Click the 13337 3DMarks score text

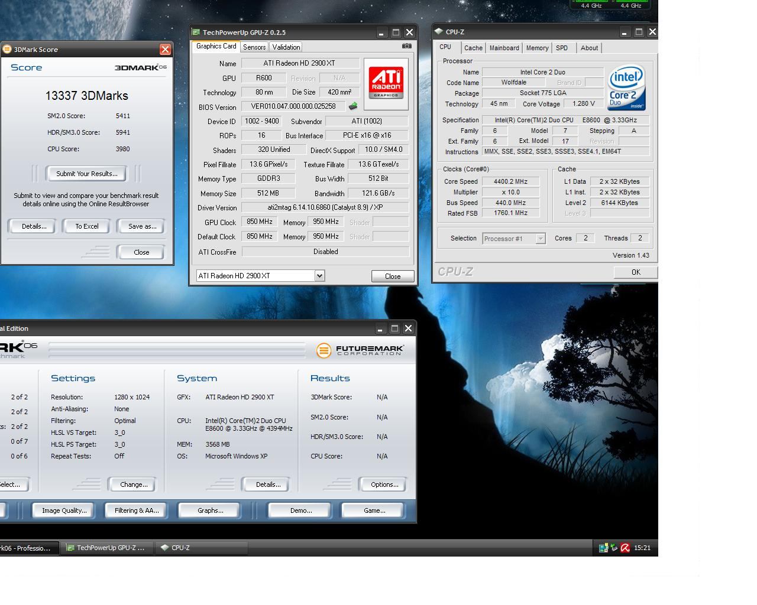87,96
